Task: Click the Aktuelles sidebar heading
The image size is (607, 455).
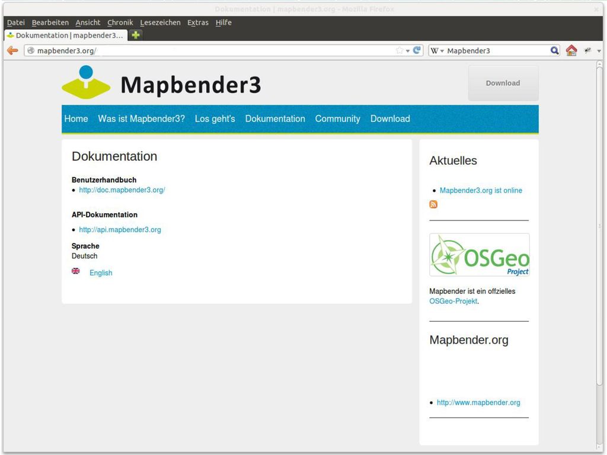Action: [x=453, y=161]
